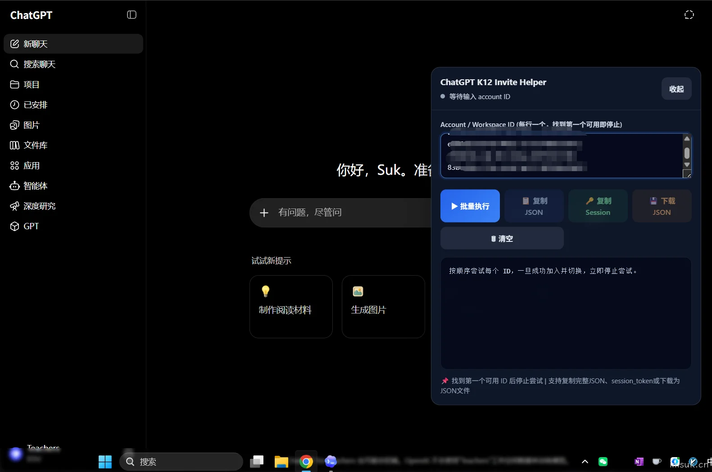Collapse the helper panel with 收起
Image resolution: width=712 pixels, height=472 pixels.
tap(676, 89)
